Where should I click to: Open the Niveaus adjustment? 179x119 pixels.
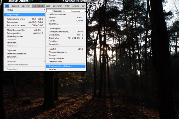[x=66, y=18]
